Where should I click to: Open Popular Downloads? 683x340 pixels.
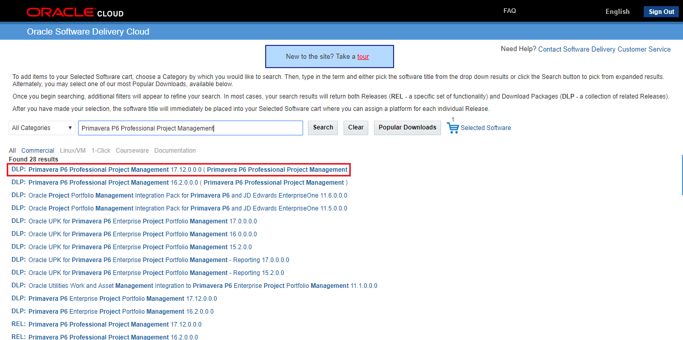(x=408, y=127)
